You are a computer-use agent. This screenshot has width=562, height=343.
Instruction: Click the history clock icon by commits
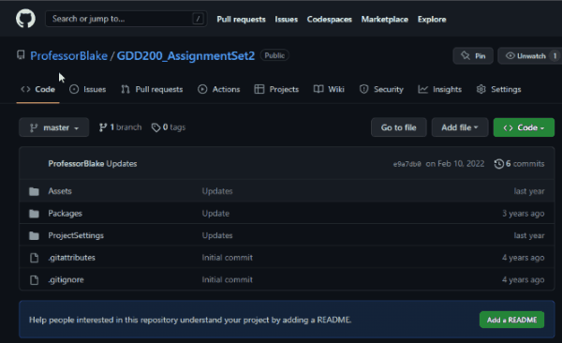[x=499, y=164]
